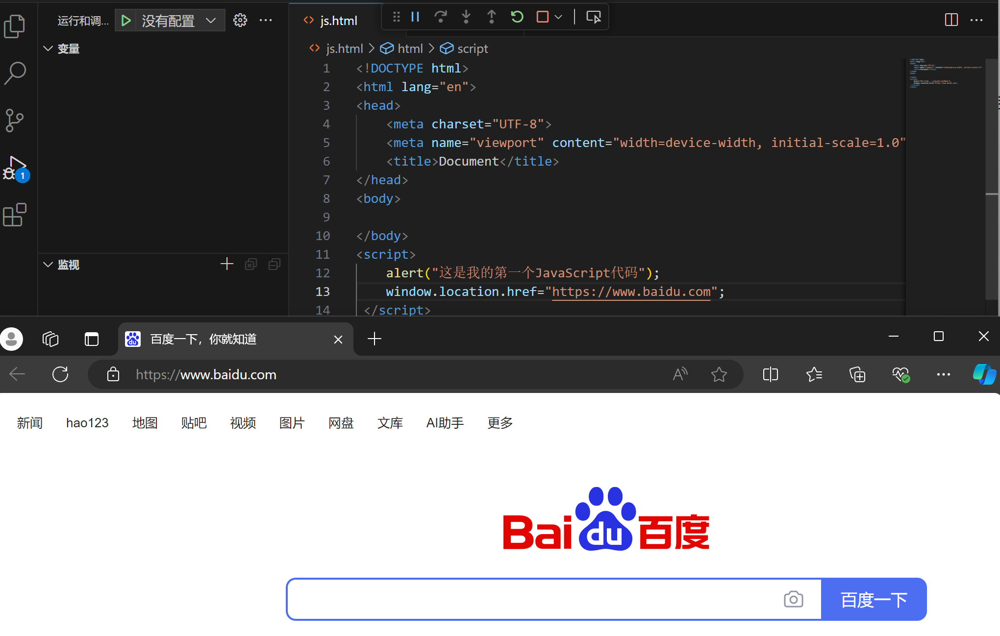Open the 更多 menu on Baidu
1000x636 pixels.
tap(500, 423)
